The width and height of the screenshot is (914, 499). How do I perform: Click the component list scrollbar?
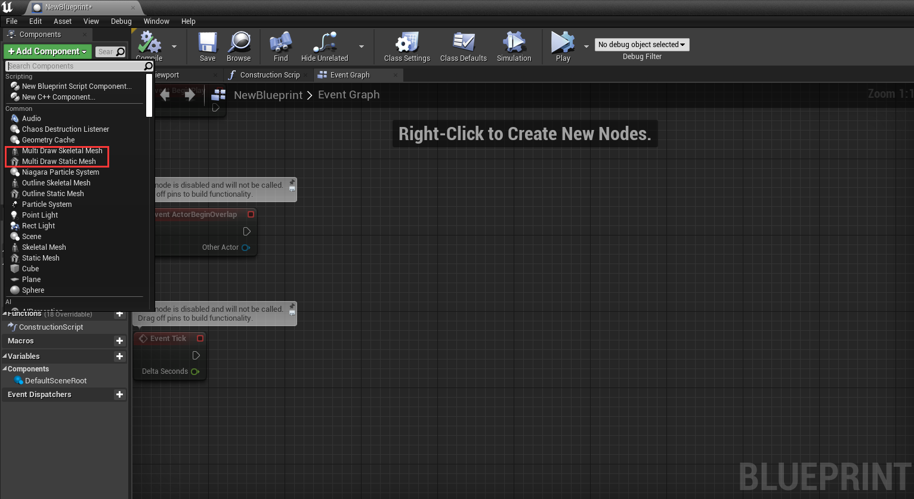click(x=149, y=95)
